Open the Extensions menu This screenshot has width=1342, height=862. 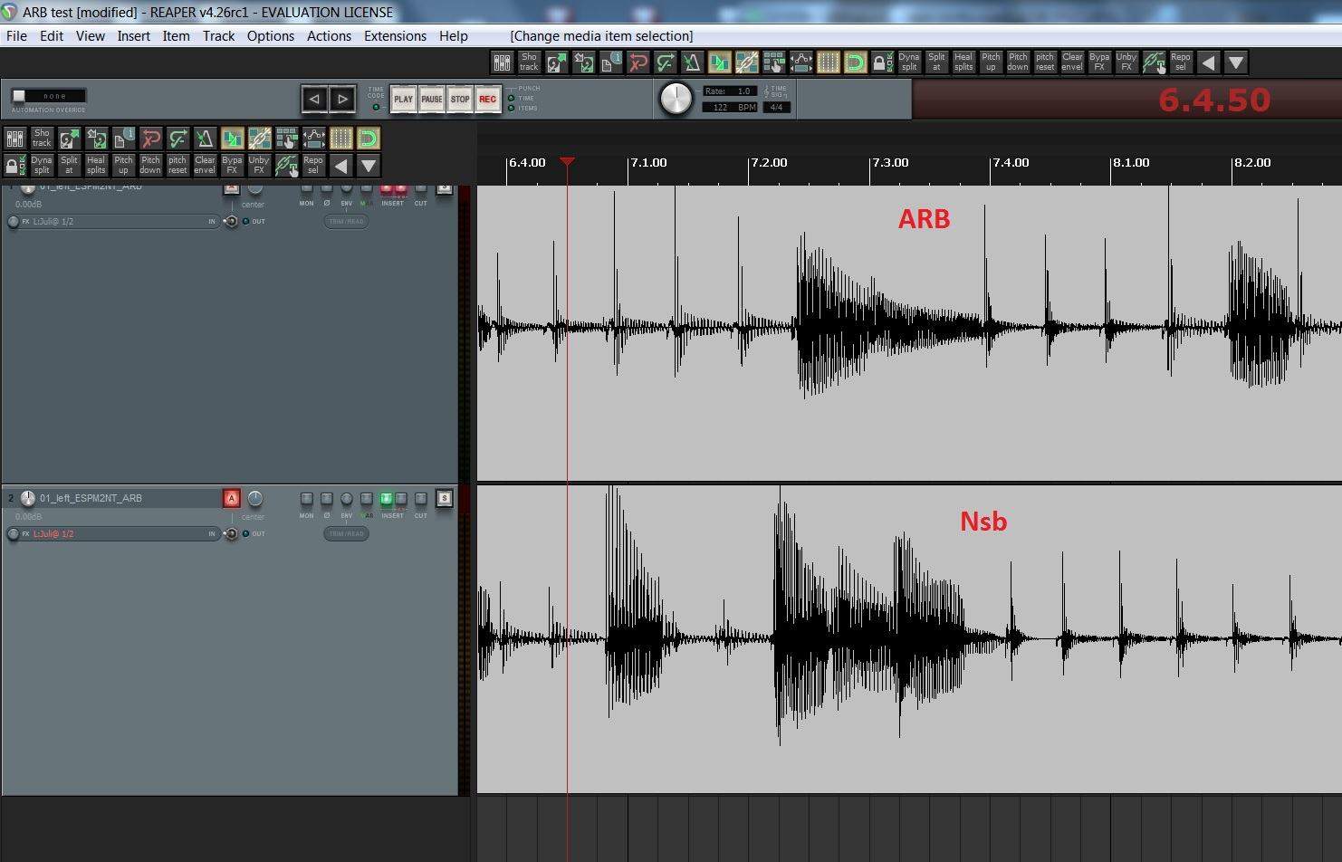395,36
